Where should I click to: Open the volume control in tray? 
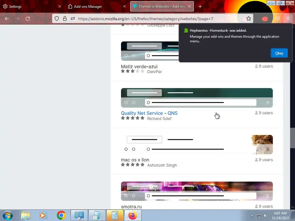coord(266,216)
